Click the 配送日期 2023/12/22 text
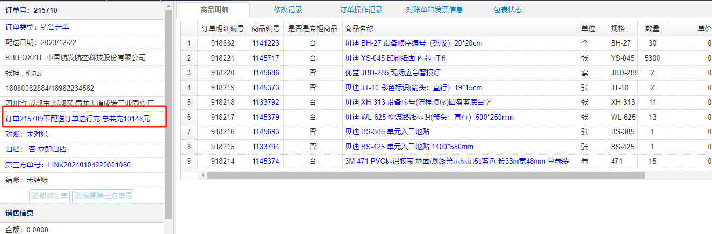 [41, 42]
